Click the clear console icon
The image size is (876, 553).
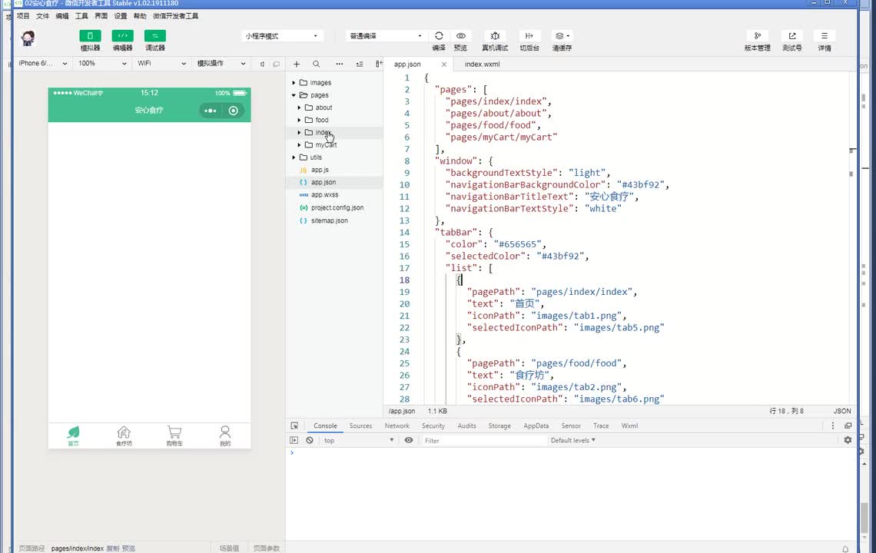click(x=310, y=440)
